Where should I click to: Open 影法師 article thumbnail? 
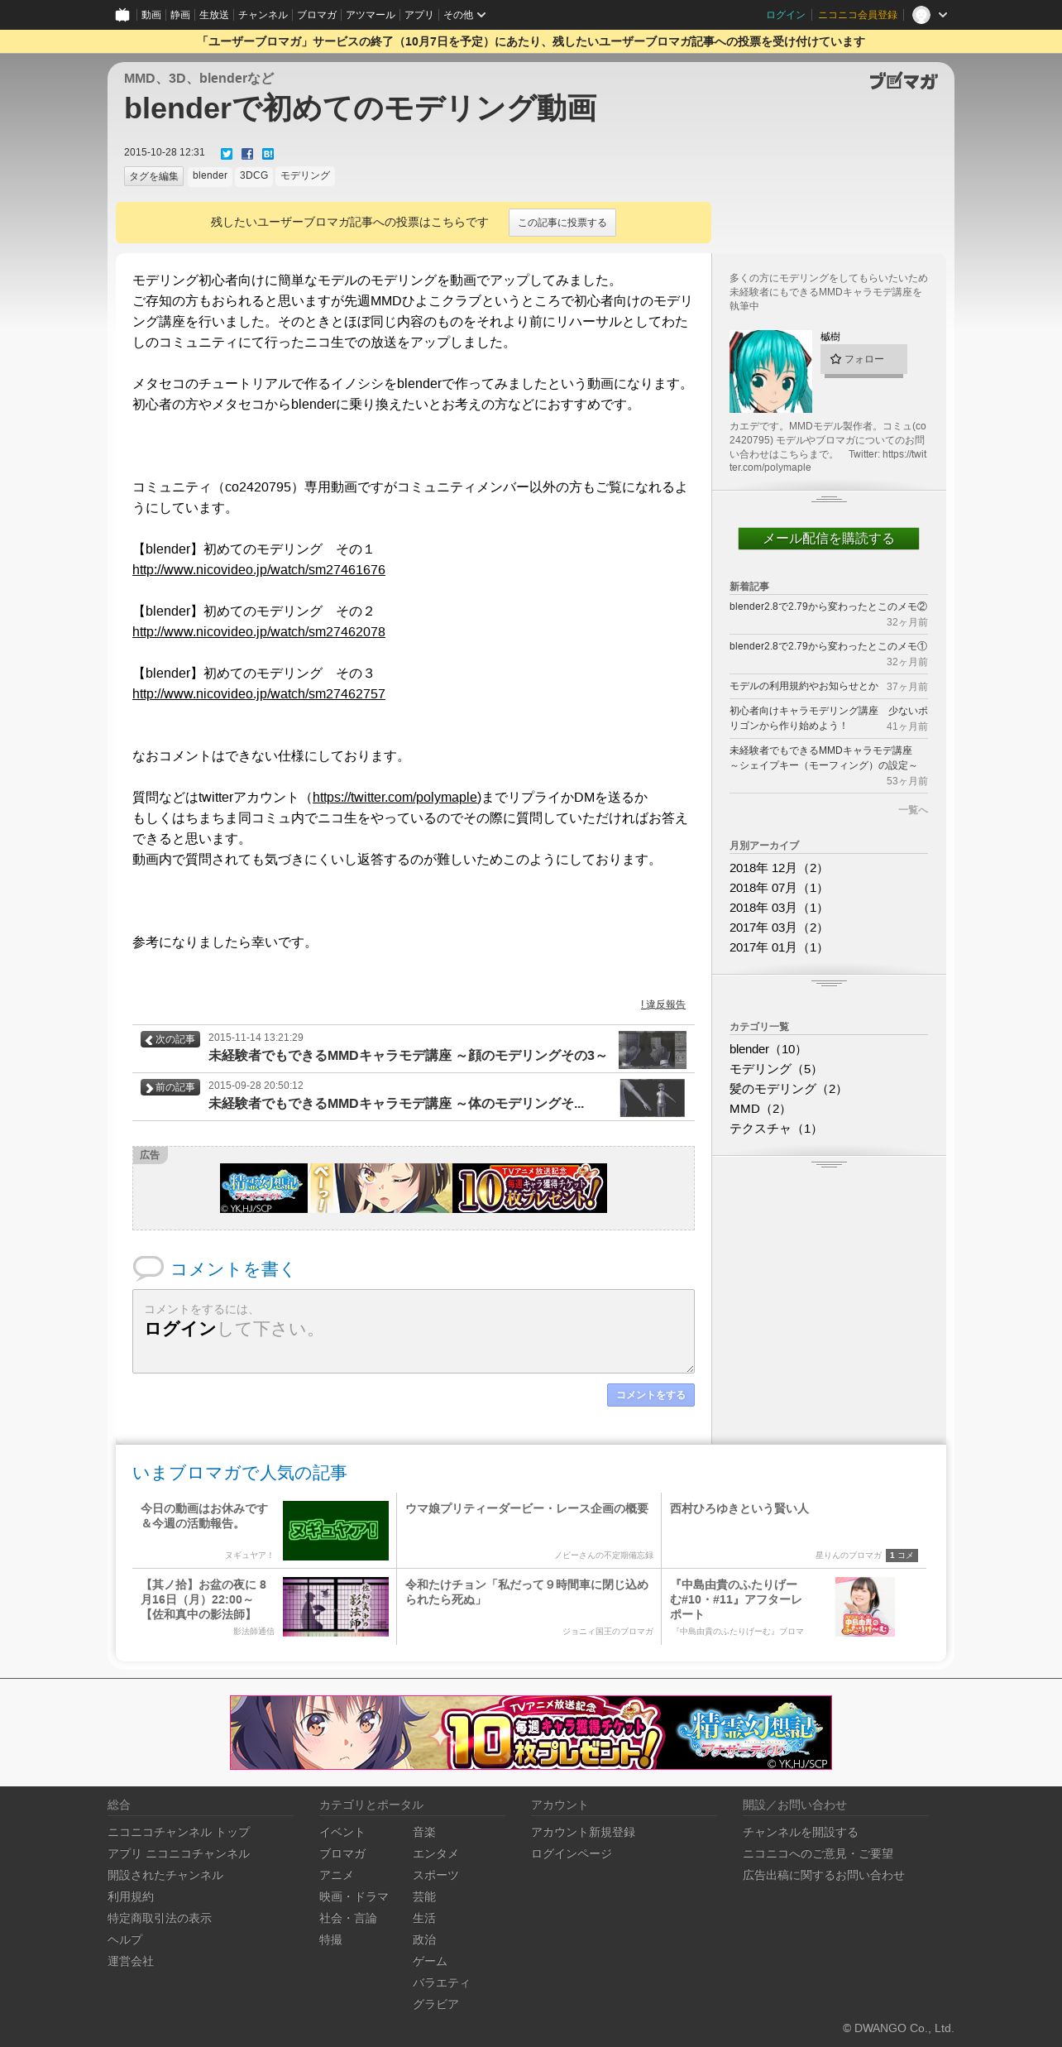pyautogui.click(x=336, y=1607)
